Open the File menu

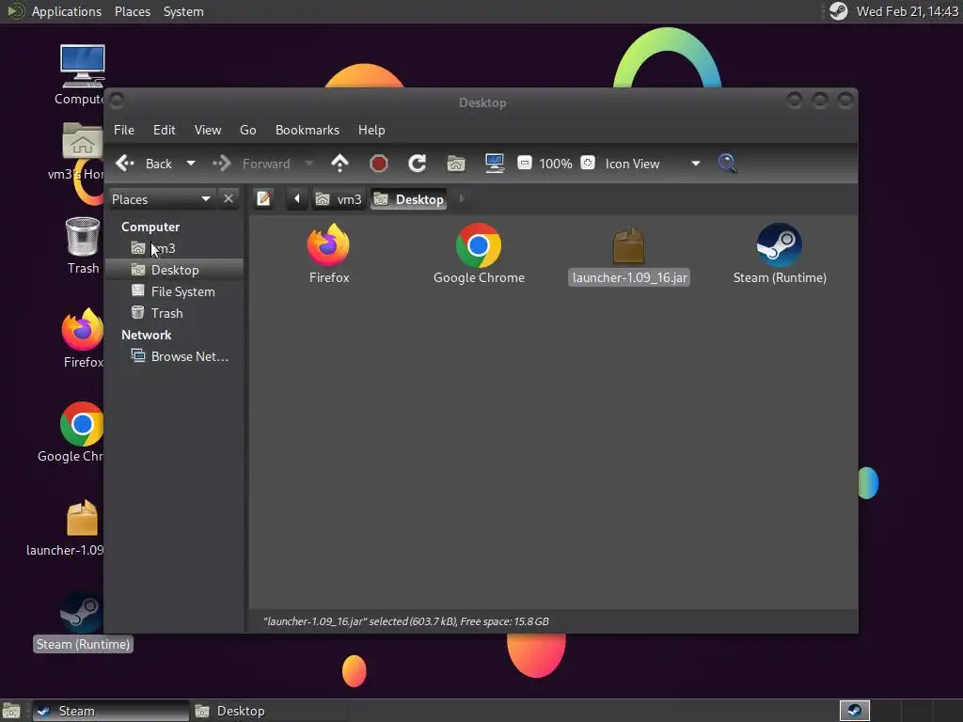tap(124, 130)
